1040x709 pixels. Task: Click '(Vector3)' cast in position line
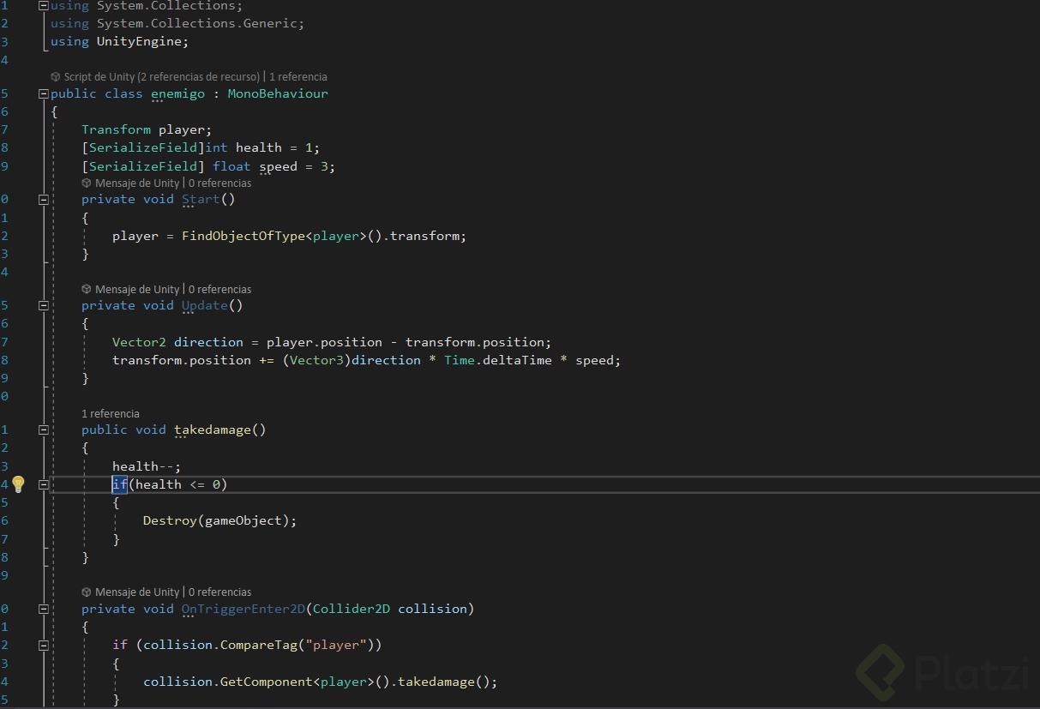pyautogui.click(x=316, y=360)
